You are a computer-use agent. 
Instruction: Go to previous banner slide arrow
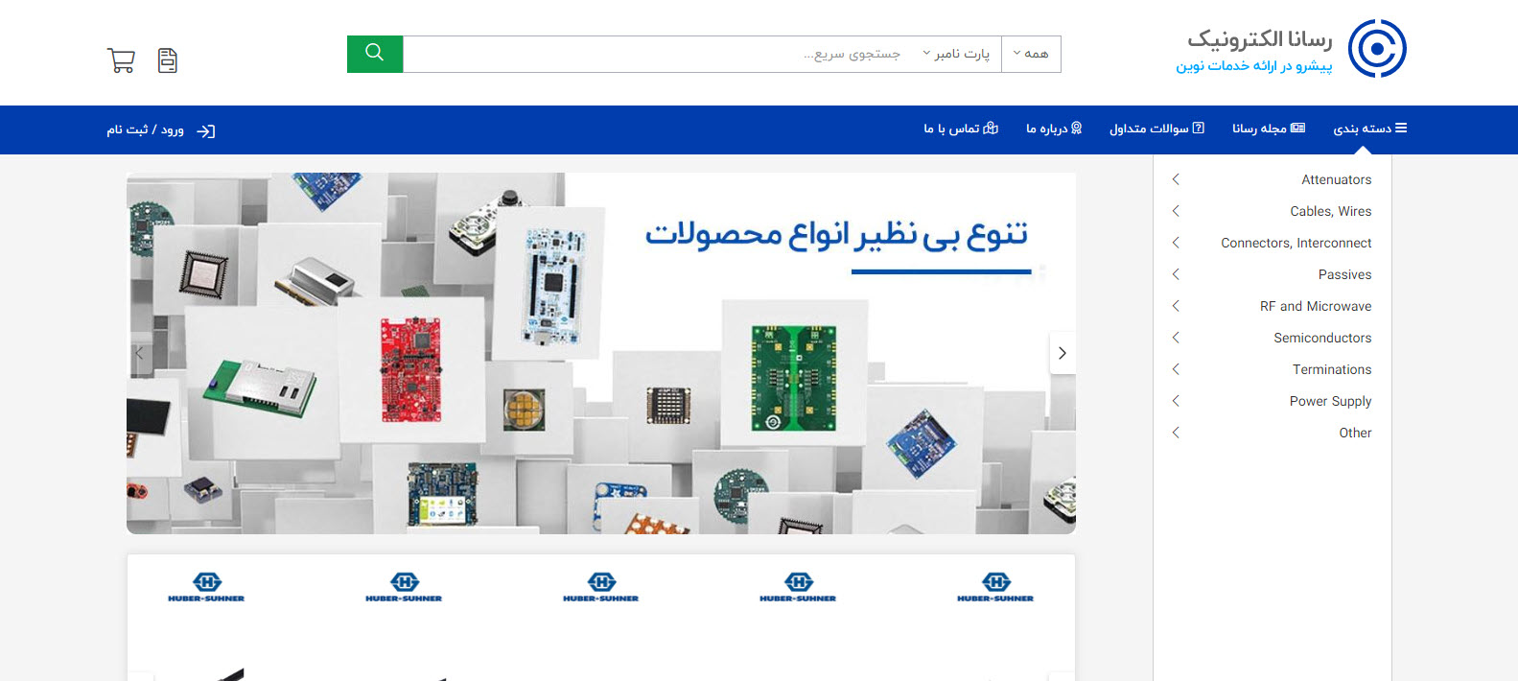click(x=140, y=353)
